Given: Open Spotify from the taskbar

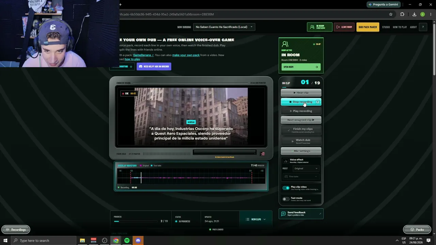Looking at the screenshot, I should [x=127, y=241].
